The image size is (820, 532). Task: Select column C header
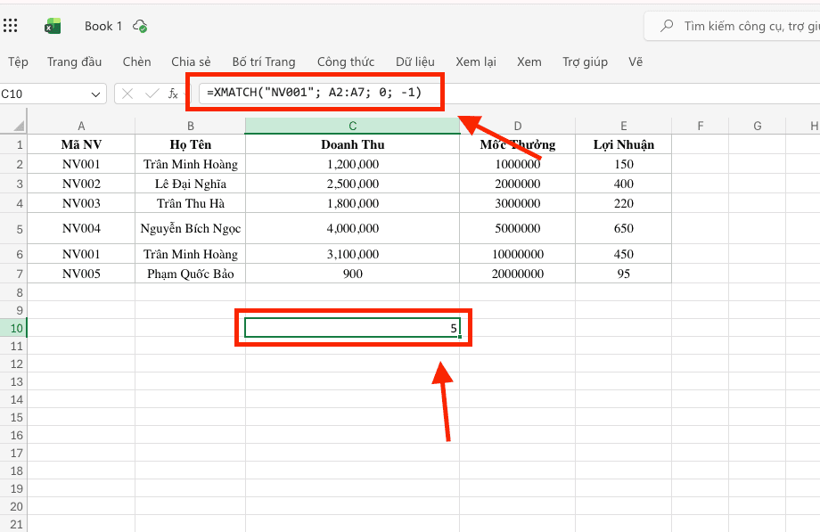352,126
